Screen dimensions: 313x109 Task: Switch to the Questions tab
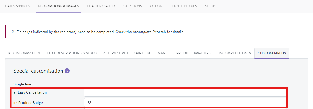[132, 6]
